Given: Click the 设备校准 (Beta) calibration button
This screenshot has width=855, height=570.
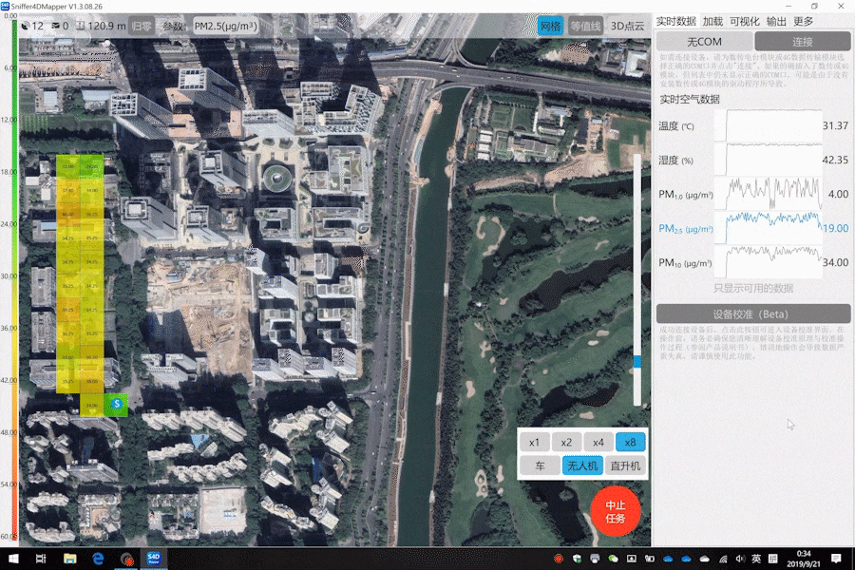Looking at the screenshot, I should (x=753, y=313).
